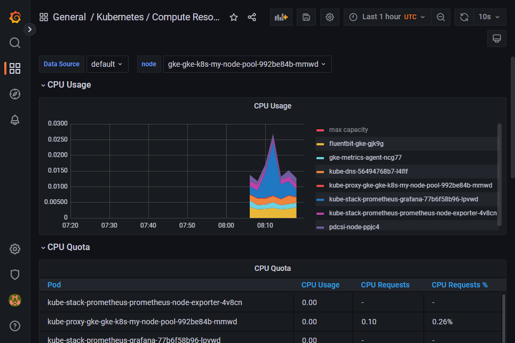Open the share dashboard dialog
Viewport: 515px width, 343px height.
[251, 17]
